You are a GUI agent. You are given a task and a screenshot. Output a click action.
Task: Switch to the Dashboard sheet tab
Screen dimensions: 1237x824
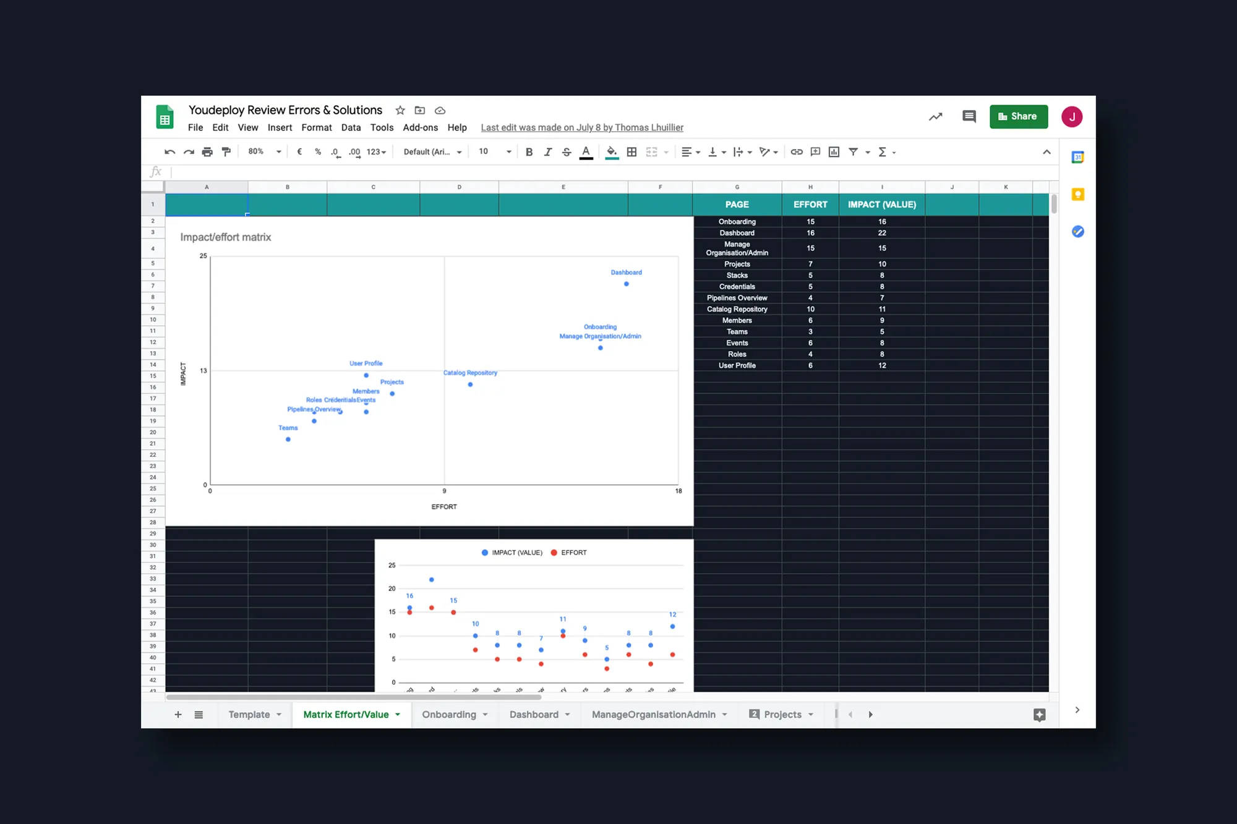(534, 715)
